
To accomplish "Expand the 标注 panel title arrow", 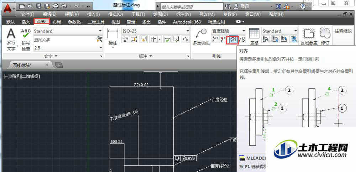I will 151,56.
